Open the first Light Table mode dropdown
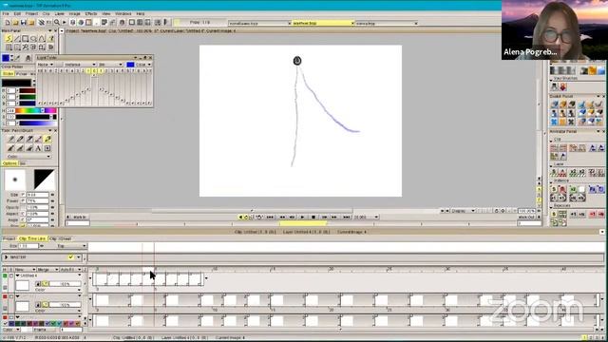This screenshot has height=342, width=608. point(46,65)
